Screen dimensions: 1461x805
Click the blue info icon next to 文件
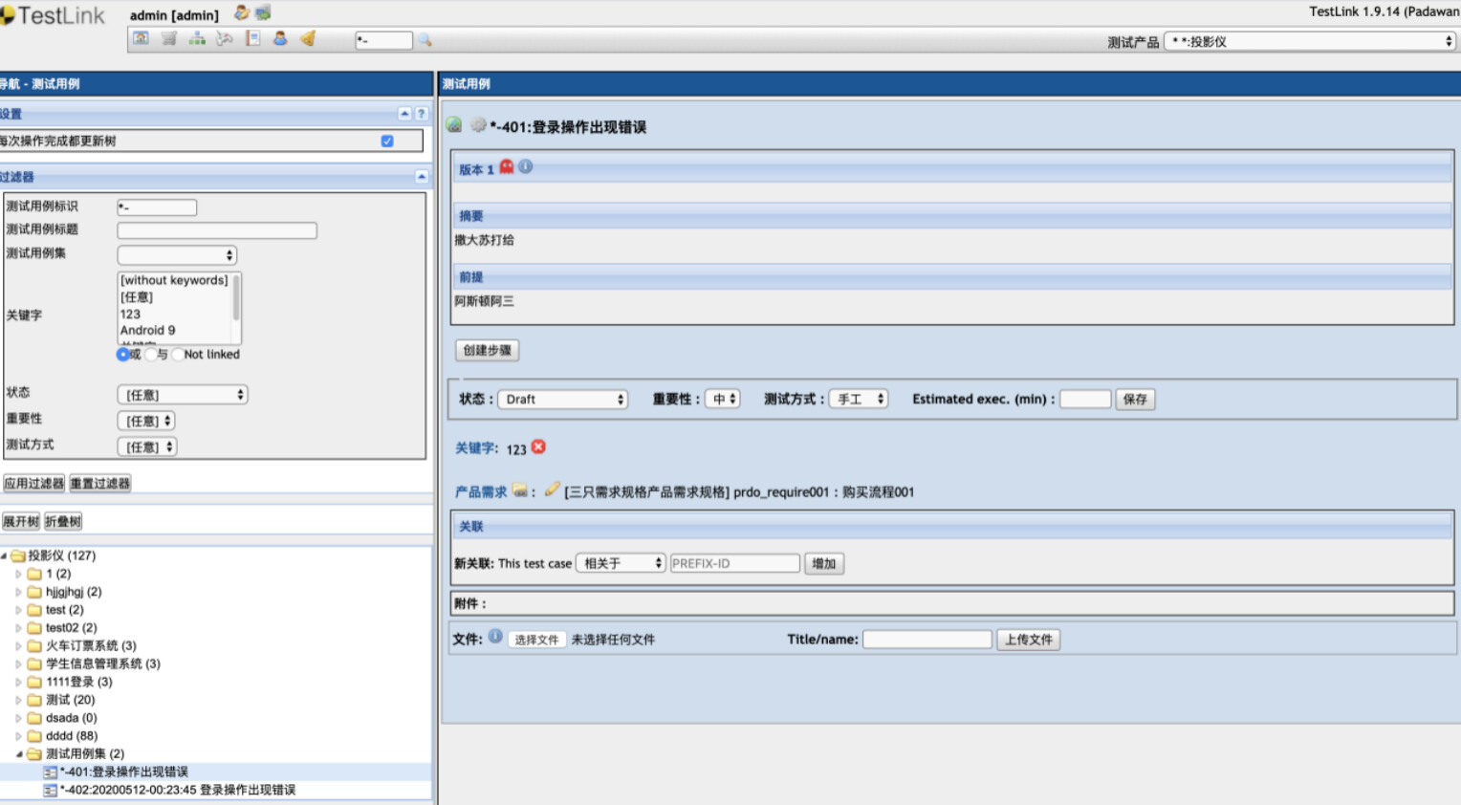click(495, 637)
